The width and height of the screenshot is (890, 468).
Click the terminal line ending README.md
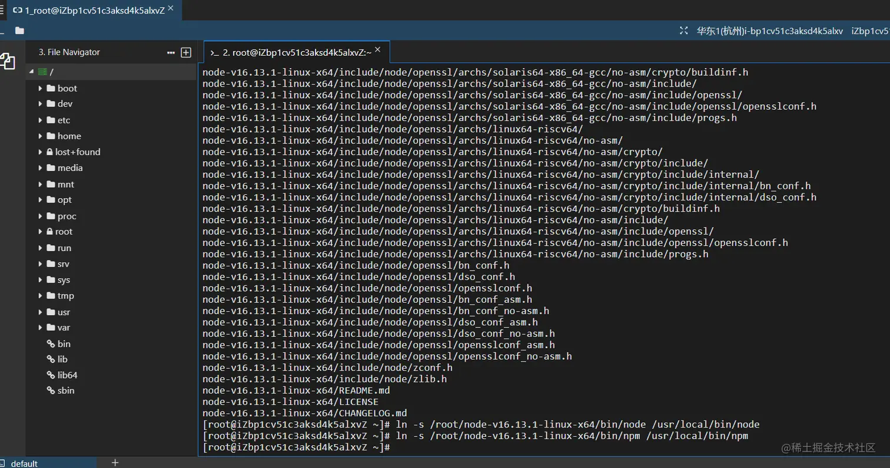pos(296,390)
